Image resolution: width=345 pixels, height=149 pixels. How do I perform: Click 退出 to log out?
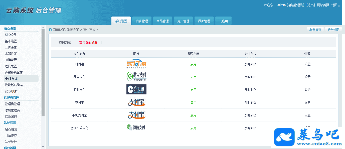pos(311,5)
